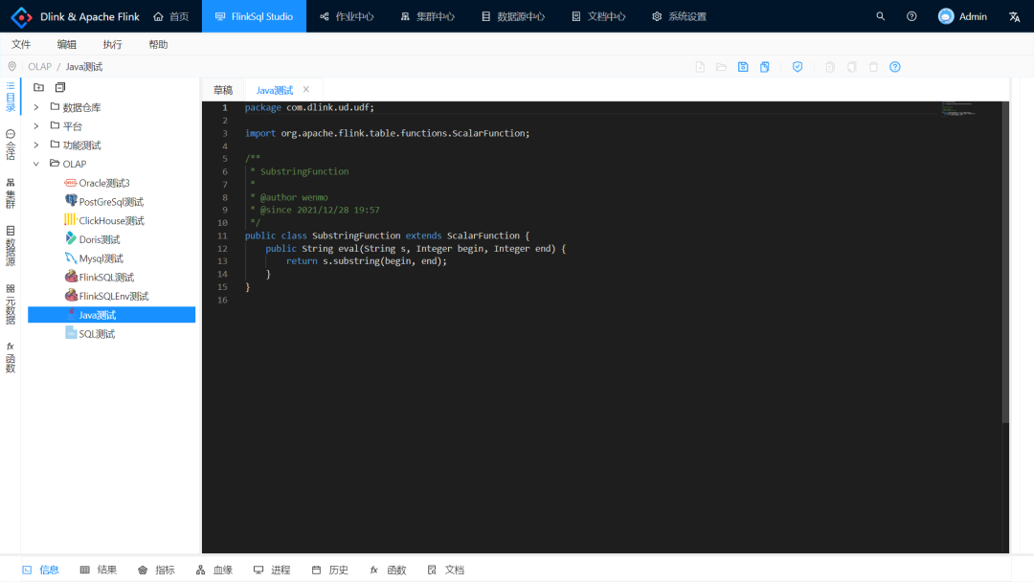Select ClickHouse测试 in the tree
This screenshot has height=582, width=1034.
coord(111,221)
